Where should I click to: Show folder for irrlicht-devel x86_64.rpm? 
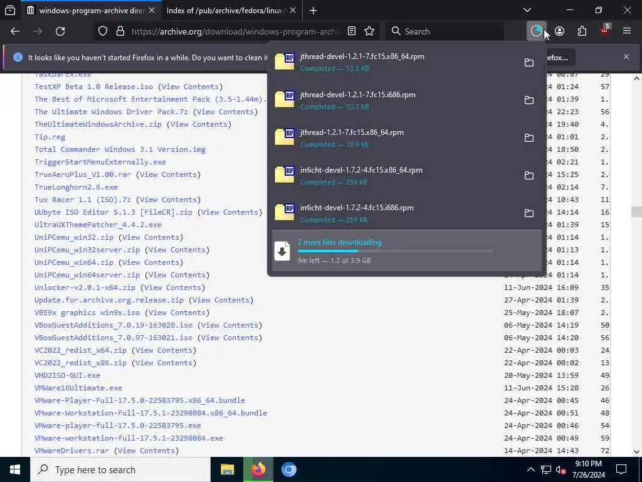[x=529, y=176]
